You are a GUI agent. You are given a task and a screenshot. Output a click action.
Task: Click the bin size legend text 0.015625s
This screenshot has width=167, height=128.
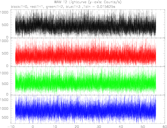pyautogui.click(x=106, y=7)
